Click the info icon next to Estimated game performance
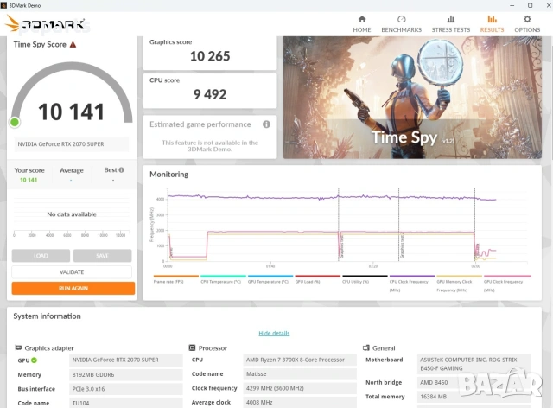This screenshot has width=553, height=408. coord(266,124)
